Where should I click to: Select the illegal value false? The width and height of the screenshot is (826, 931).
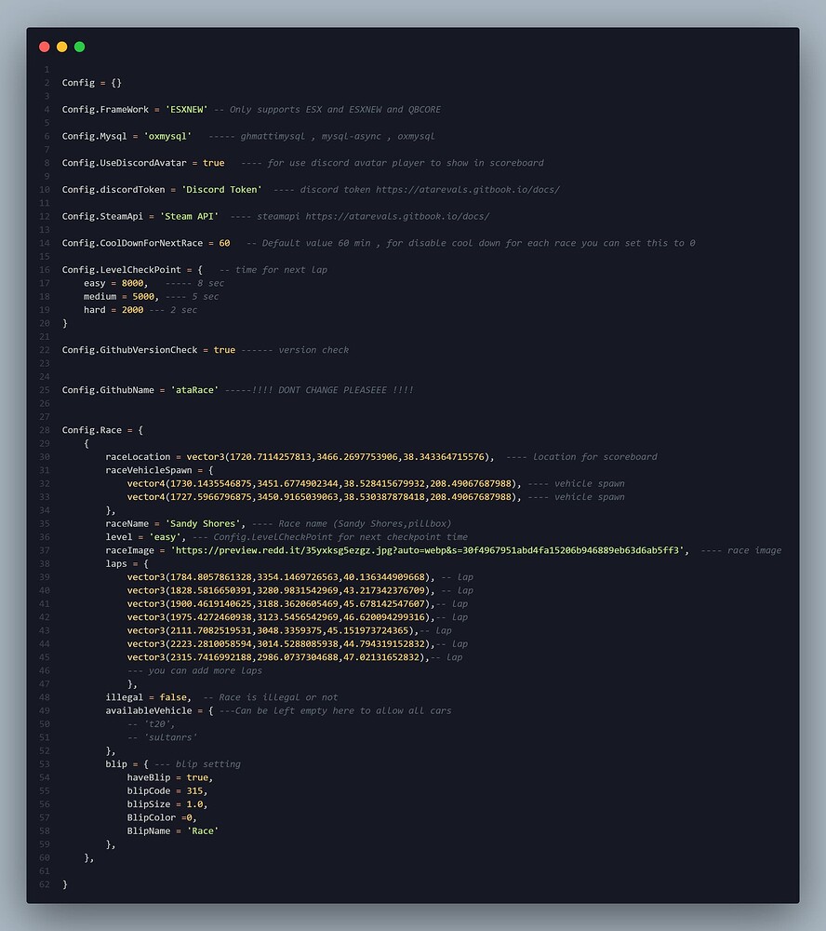(x=173, y=697)
